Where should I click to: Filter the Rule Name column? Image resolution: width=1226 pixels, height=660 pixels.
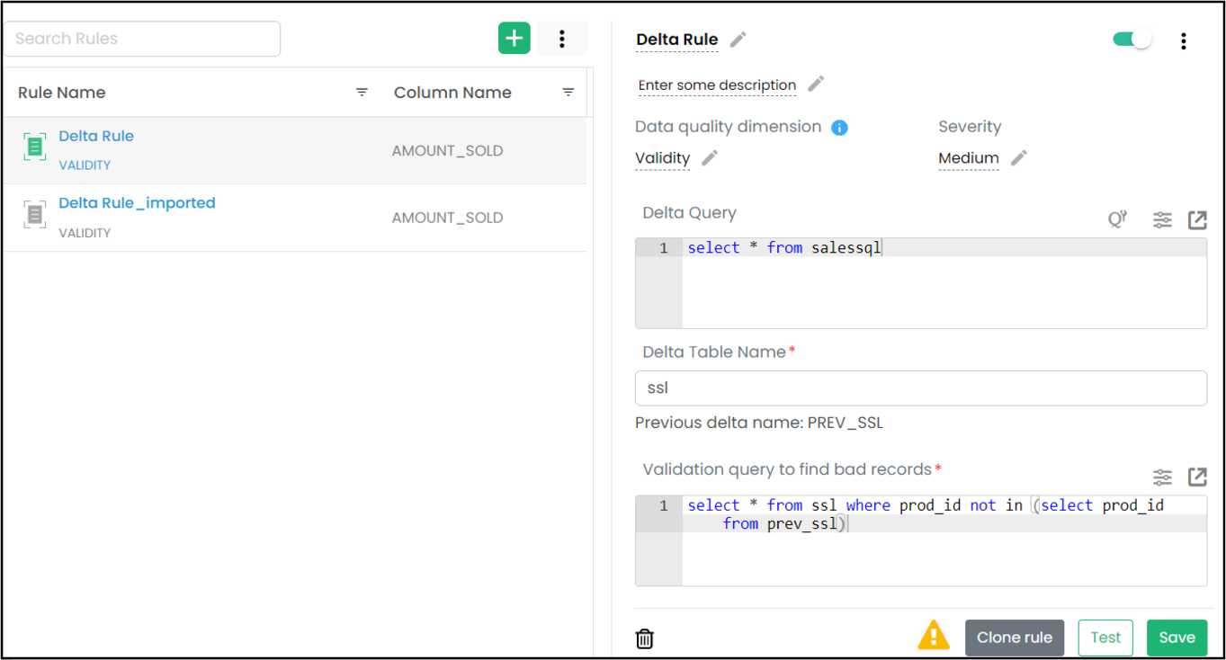[362, 93]
